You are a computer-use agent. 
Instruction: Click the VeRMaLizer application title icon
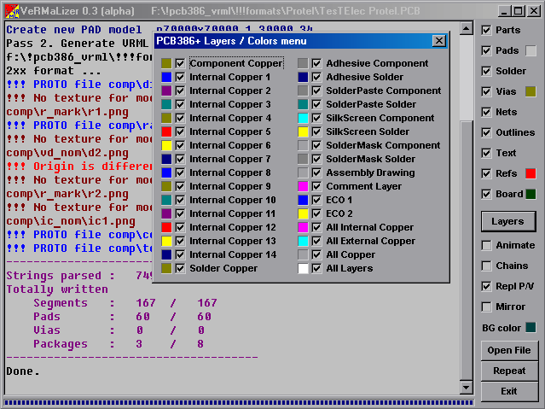pyautogui.click(x=12, y=11)
